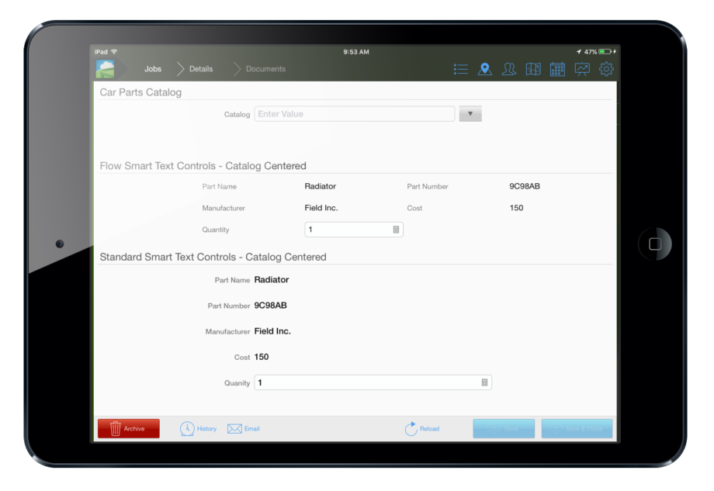Image resolution: width=714 pixels, height=491 pixels.
Task: Click the Save button
Action: (504, 429)
